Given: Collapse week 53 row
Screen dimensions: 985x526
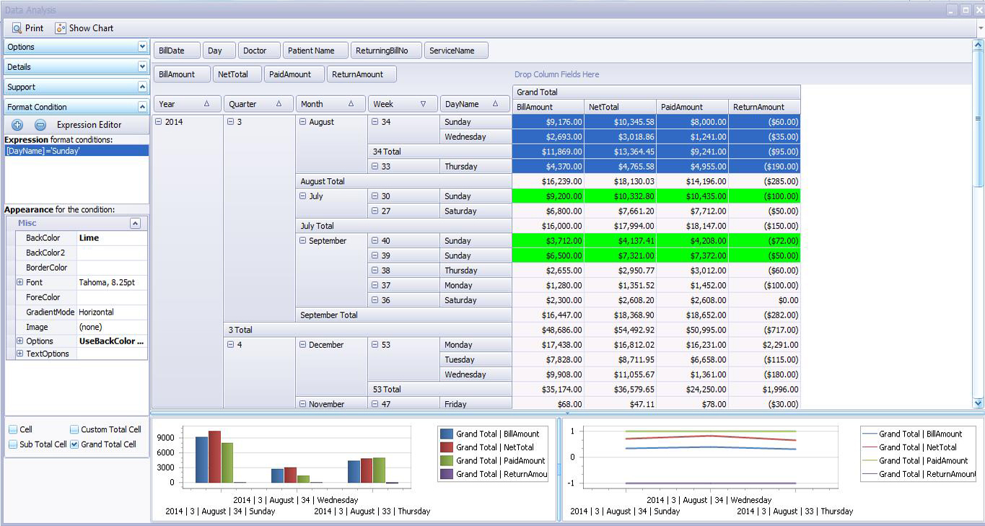Looking at the screenshot, I should tap(375, 345).
